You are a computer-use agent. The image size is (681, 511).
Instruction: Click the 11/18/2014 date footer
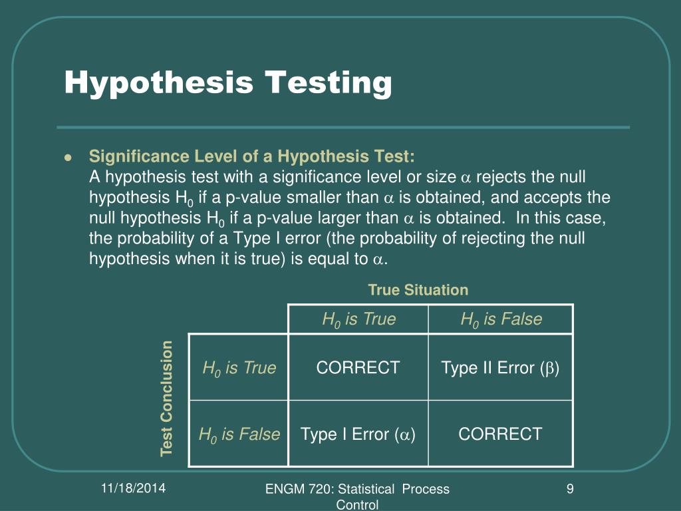133,488
